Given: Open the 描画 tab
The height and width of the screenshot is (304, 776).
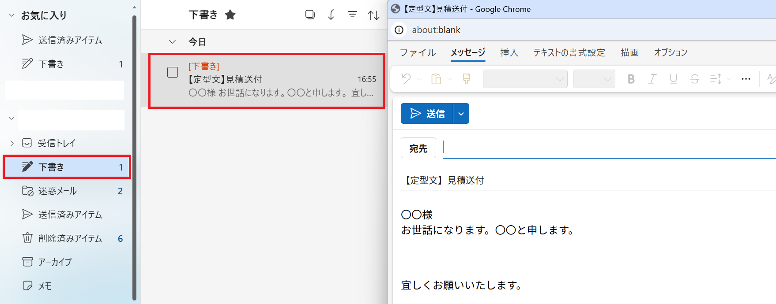Looking at the screenshot, I should coord(629,53).
